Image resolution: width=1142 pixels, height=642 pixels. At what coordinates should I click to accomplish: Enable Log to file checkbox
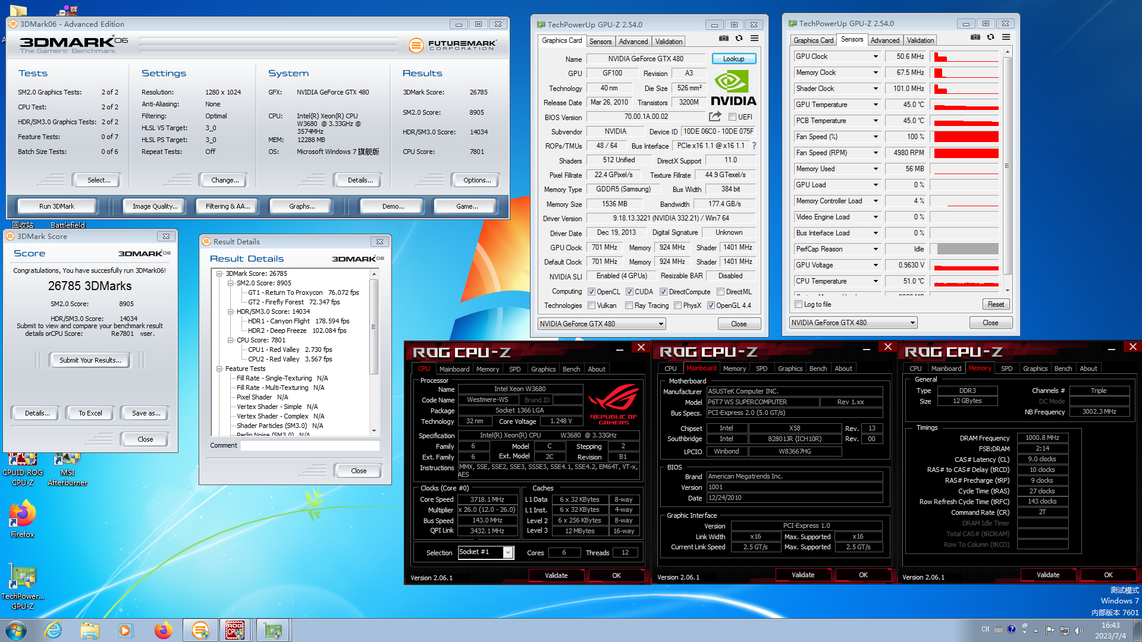click(x=799, y=304)
